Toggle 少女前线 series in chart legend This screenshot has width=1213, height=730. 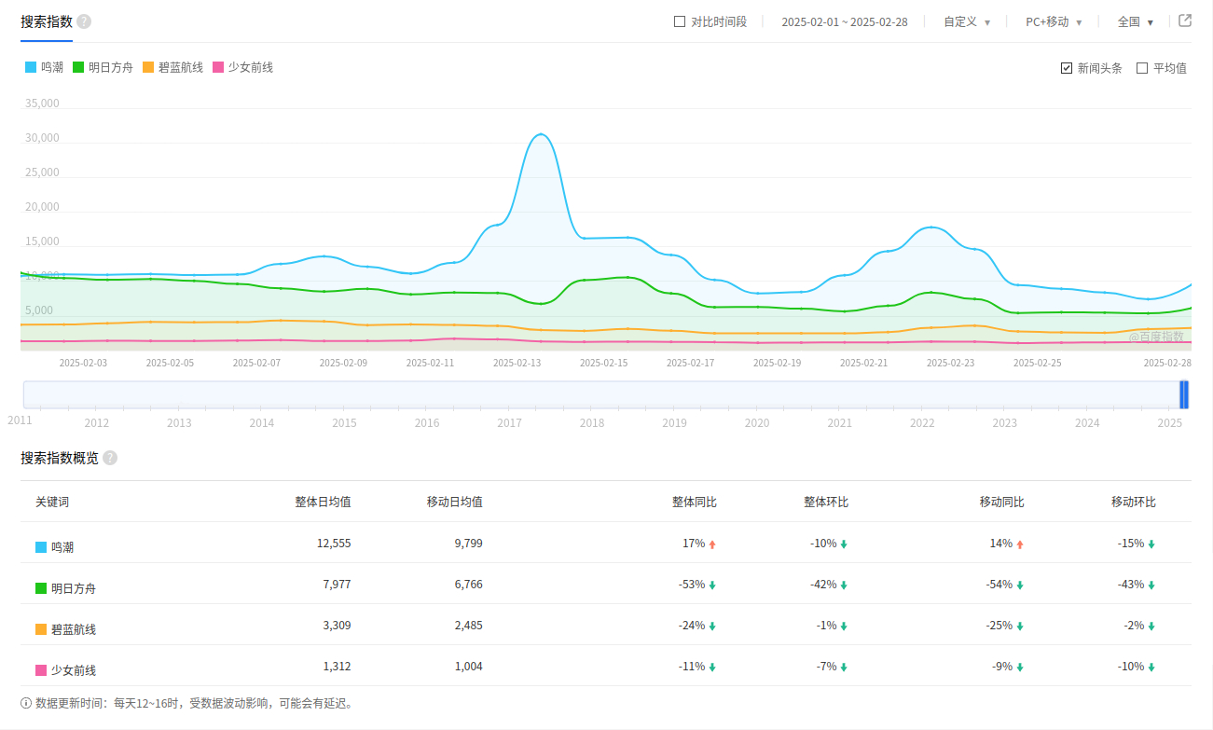pos(242,67)
